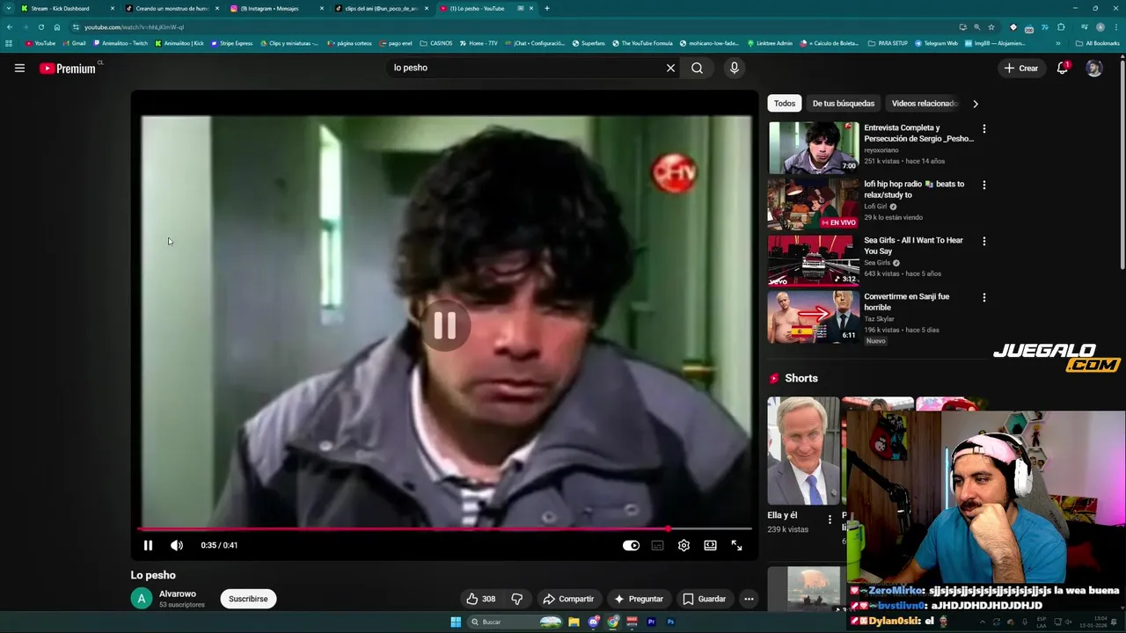
Task: Reload the page with browser refresh icon
Action: coord(40,27)
